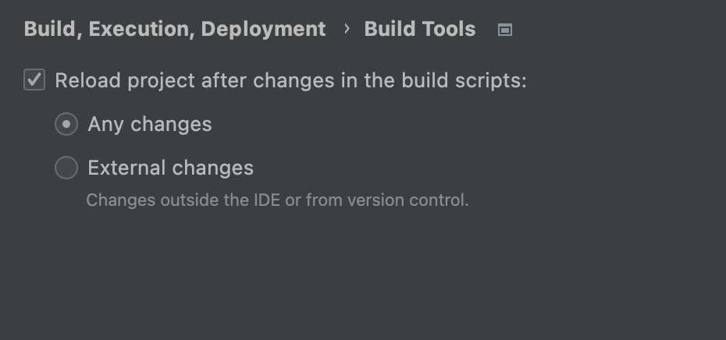Click the breadcrumb chevron separator arrow
The width and height of the screenshot is (726, 340).
tap(346, 29)
